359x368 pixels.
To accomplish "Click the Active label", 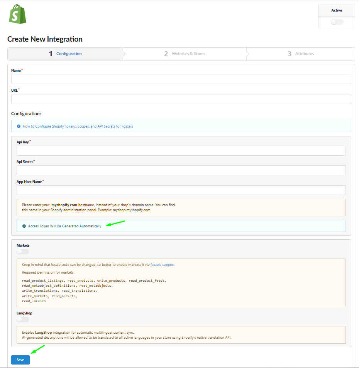I will [x=337, y=10].
